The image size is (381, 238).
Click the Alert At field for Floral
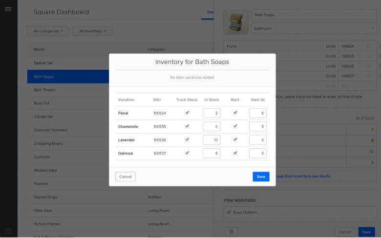pos(258,113)
